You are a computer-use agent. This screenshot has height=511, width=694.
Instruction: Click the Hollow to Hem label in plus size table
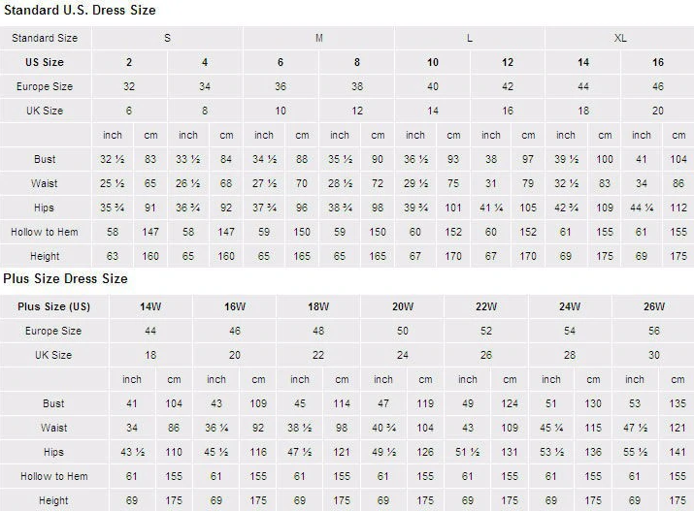tap(54, 476)
